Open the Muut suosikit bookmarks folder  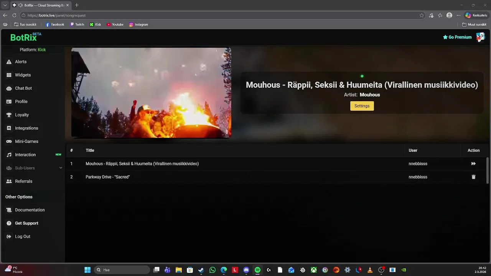[x=474, y=25]
